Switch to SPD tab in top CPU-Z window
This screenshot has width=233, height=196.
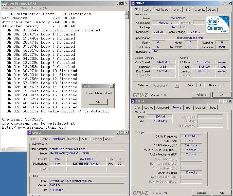[188, 10]
